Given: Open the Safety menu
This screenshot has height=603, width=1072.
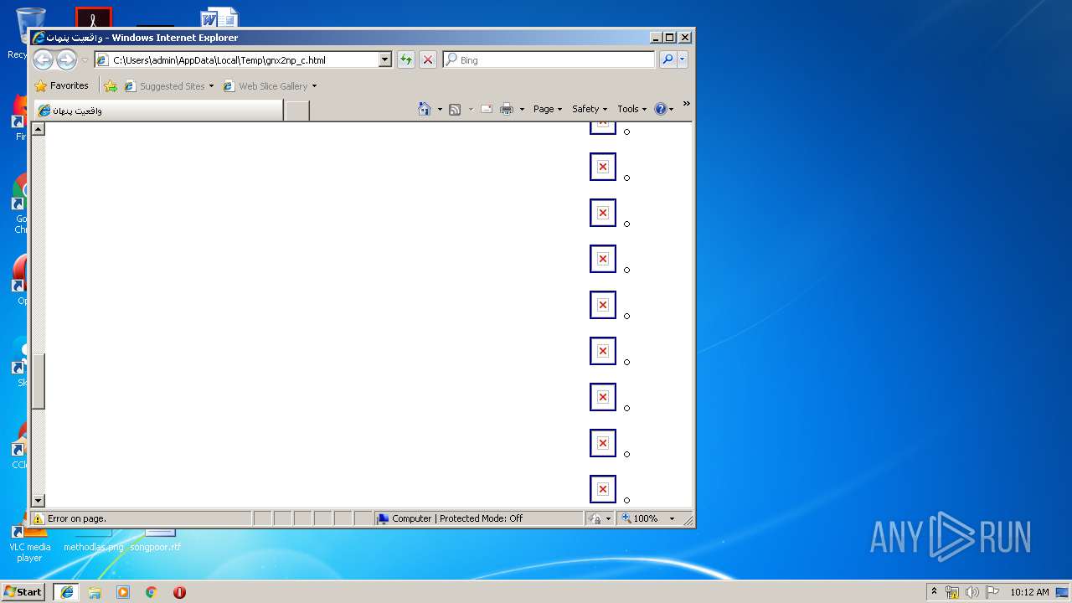Looking at the screenshot, I should click(x=590, y=109).
